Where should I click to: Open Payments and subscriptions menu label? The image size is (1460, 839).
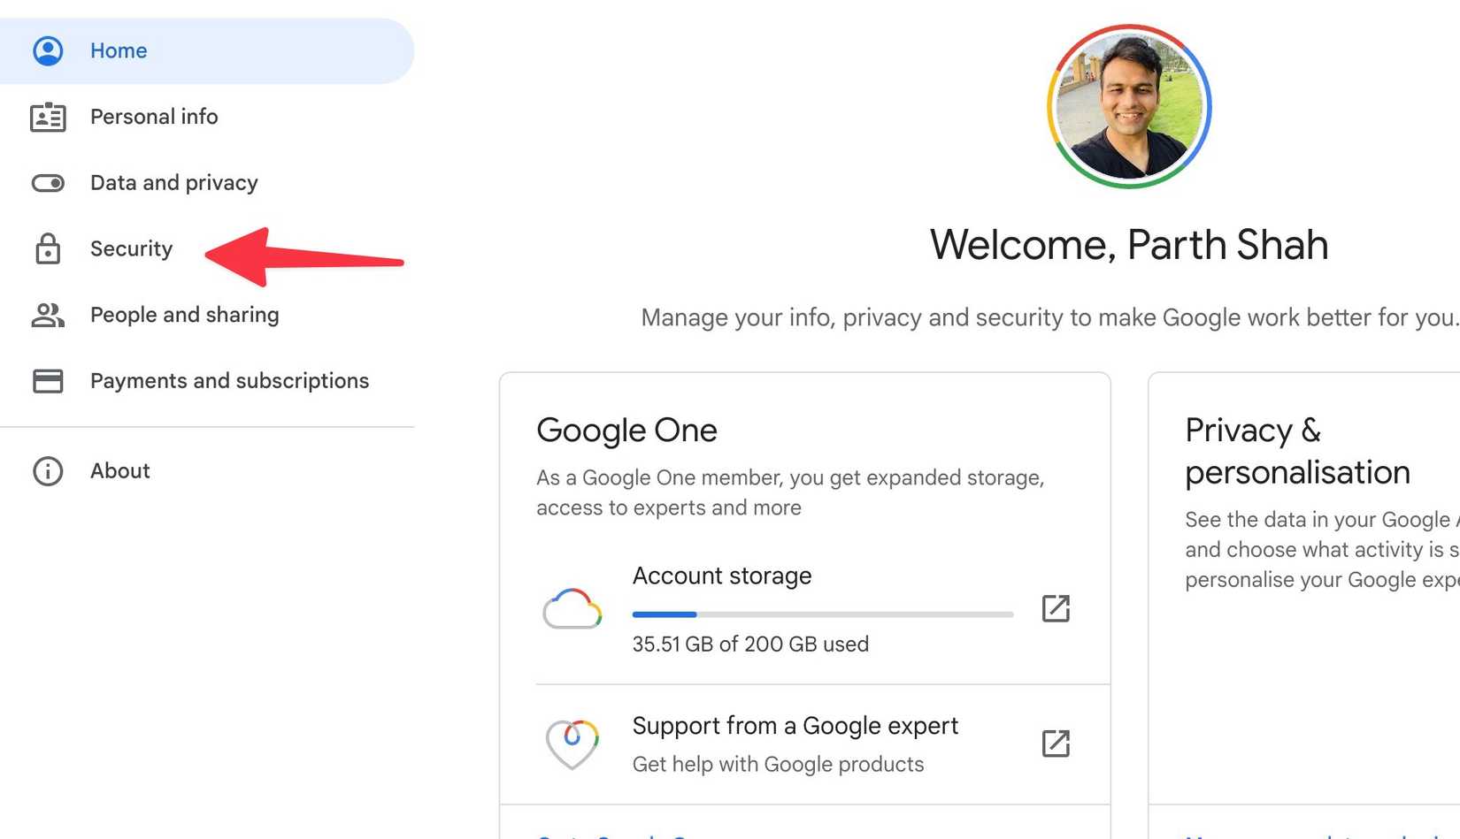pos(229,381)
